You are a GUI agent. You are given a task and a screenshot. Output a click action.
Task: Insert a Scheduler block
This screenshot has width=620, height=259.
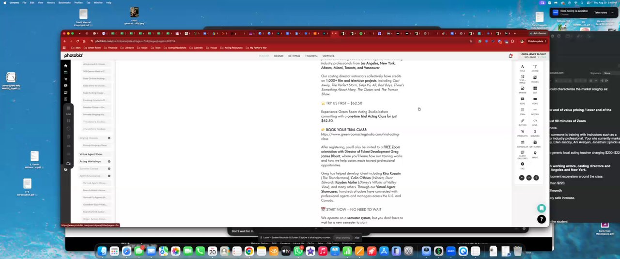522,144
